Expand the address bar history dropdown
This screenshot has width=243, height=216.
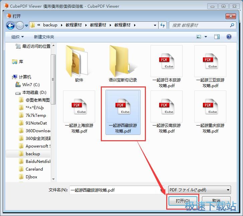pyautogui.click(x=155, y=25)
